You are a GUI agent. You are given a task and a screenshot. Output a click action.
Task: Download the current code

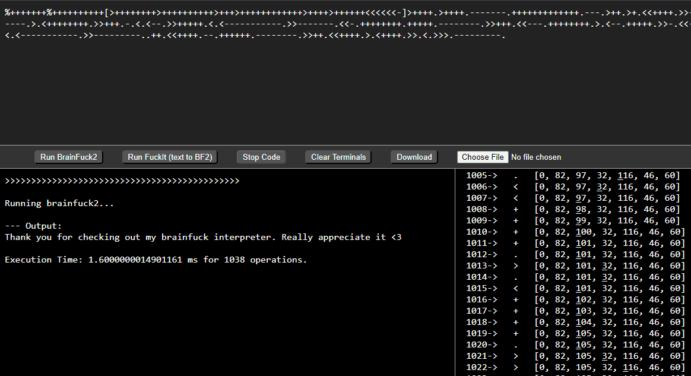[414, 157]
